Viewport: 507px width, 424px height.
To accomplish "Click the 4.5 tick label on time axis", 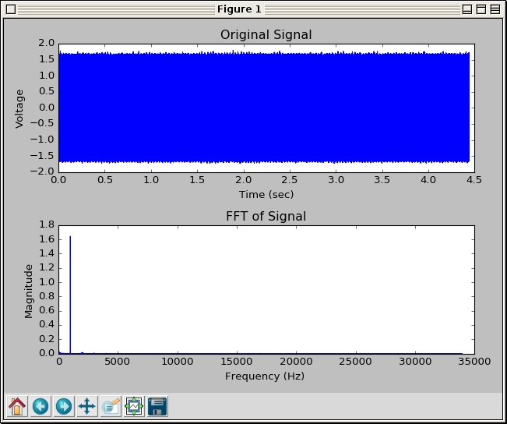I will click(474, 180).
